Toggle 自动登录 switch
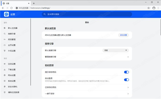The width and height of the screenshot is (161, 99). point(126,80)
